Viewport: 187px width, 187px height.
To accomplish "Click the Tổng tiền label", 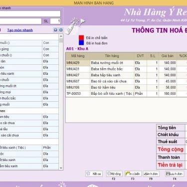I will tap(167, 128).
